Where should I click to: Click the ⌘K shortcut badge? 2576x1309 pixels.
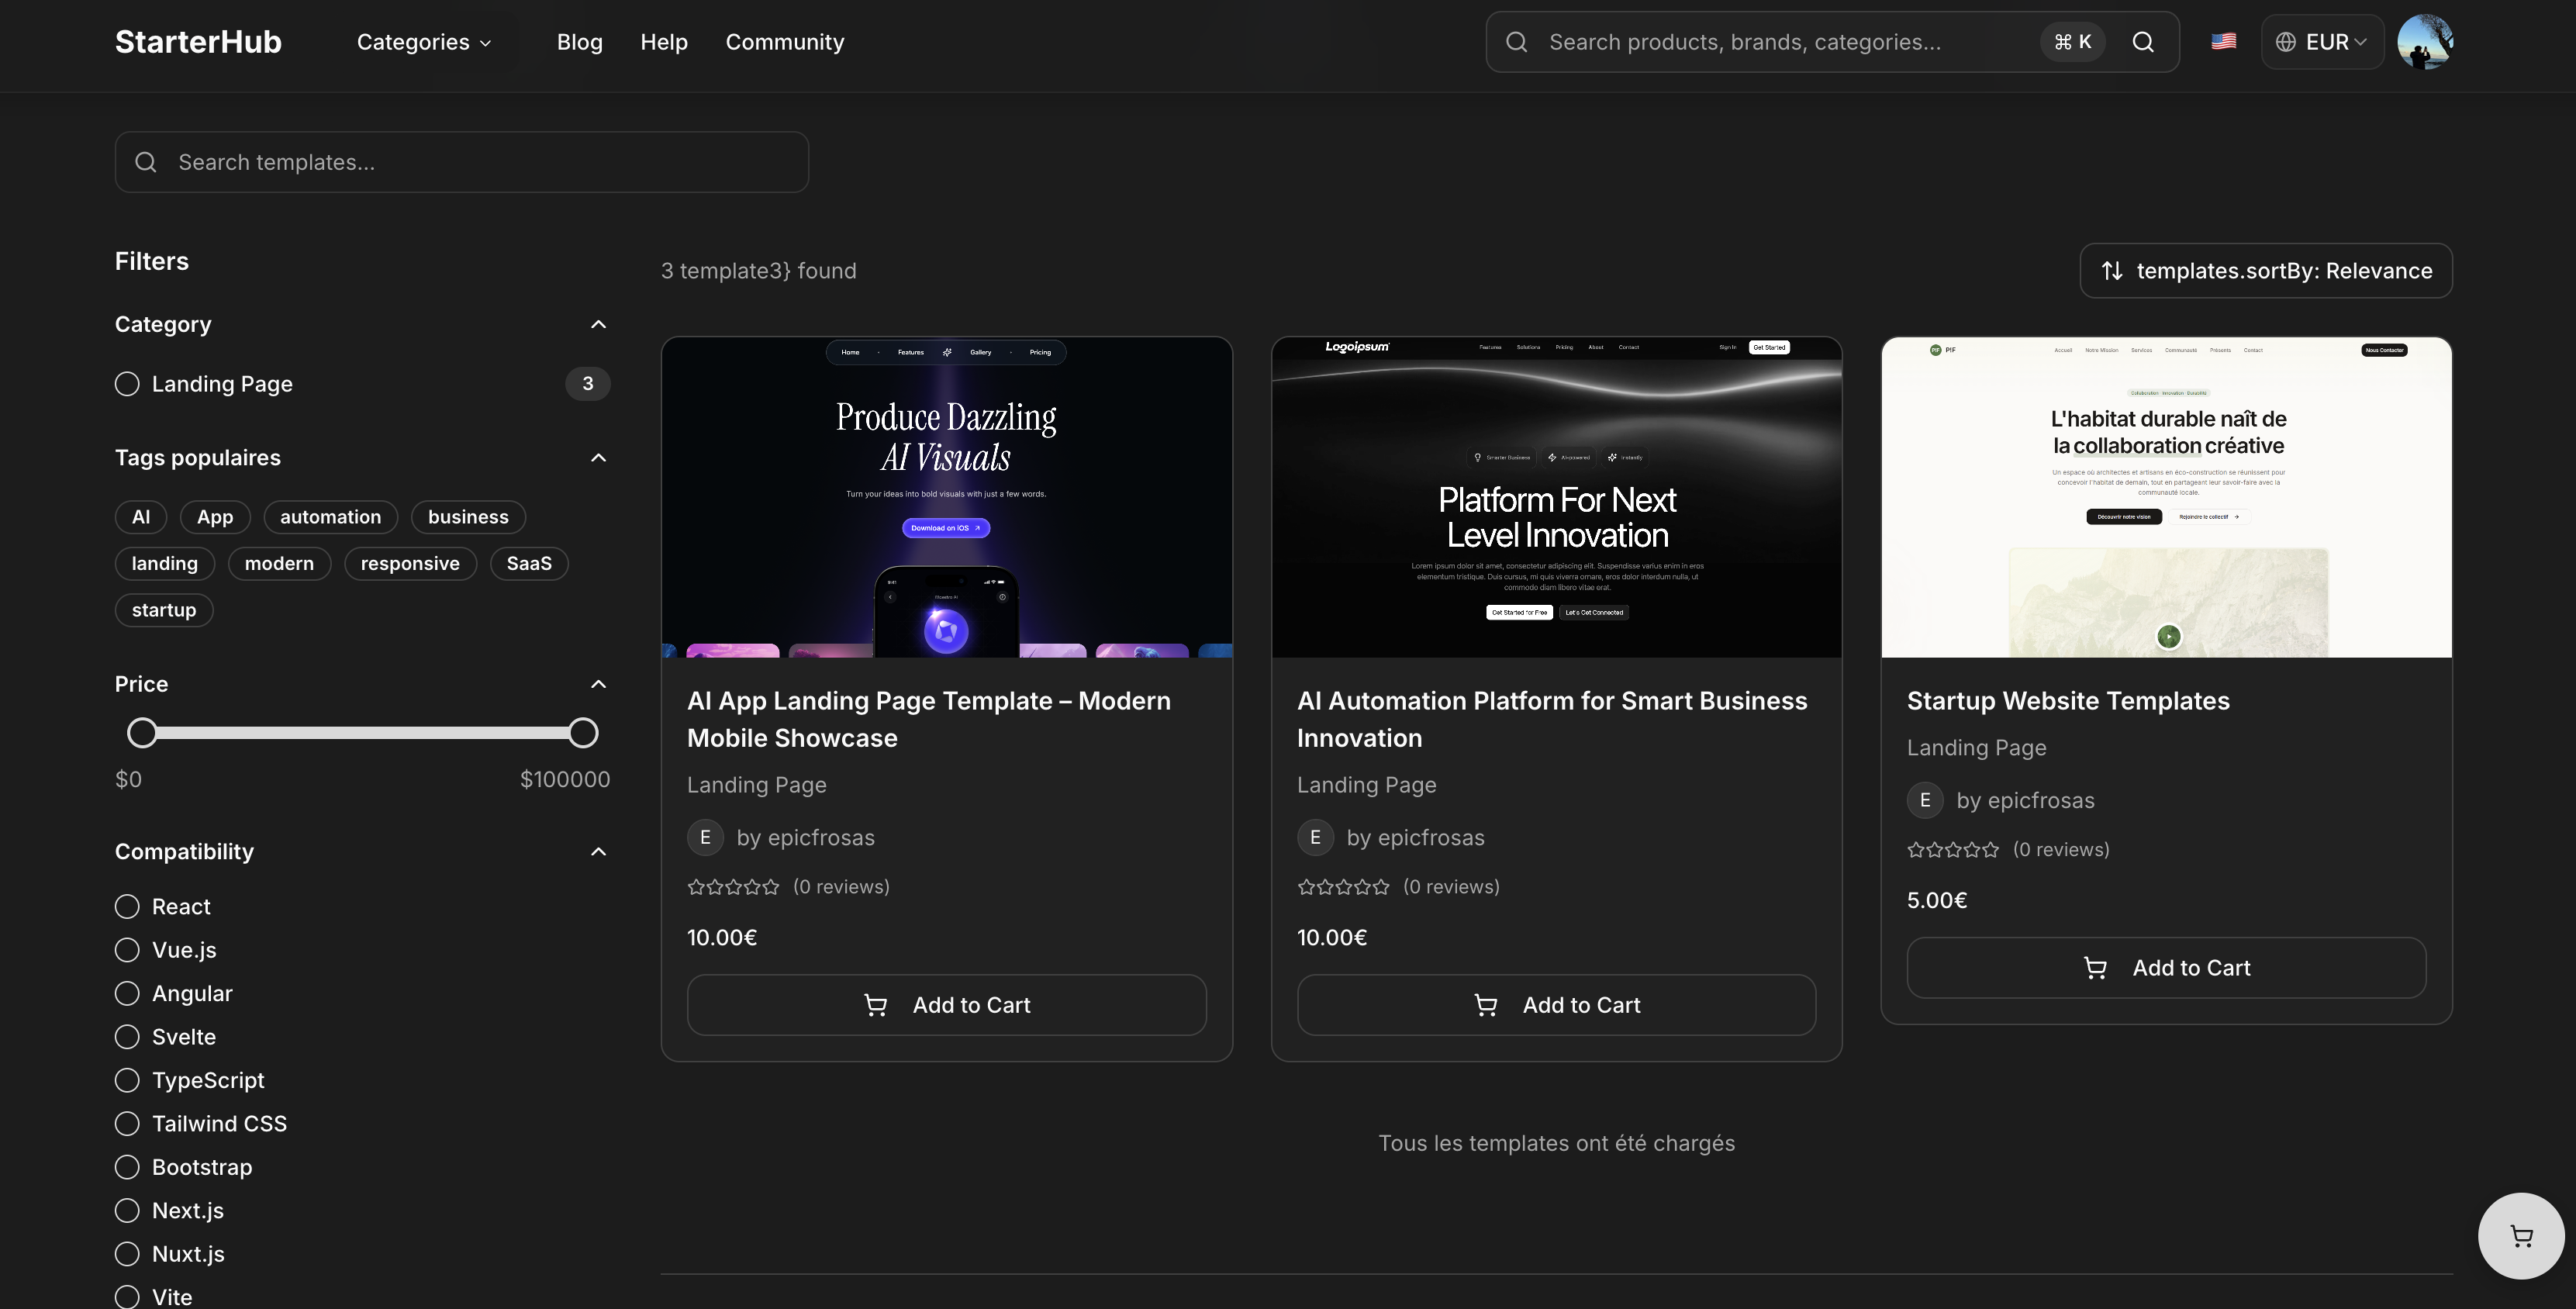[2072, 42]
